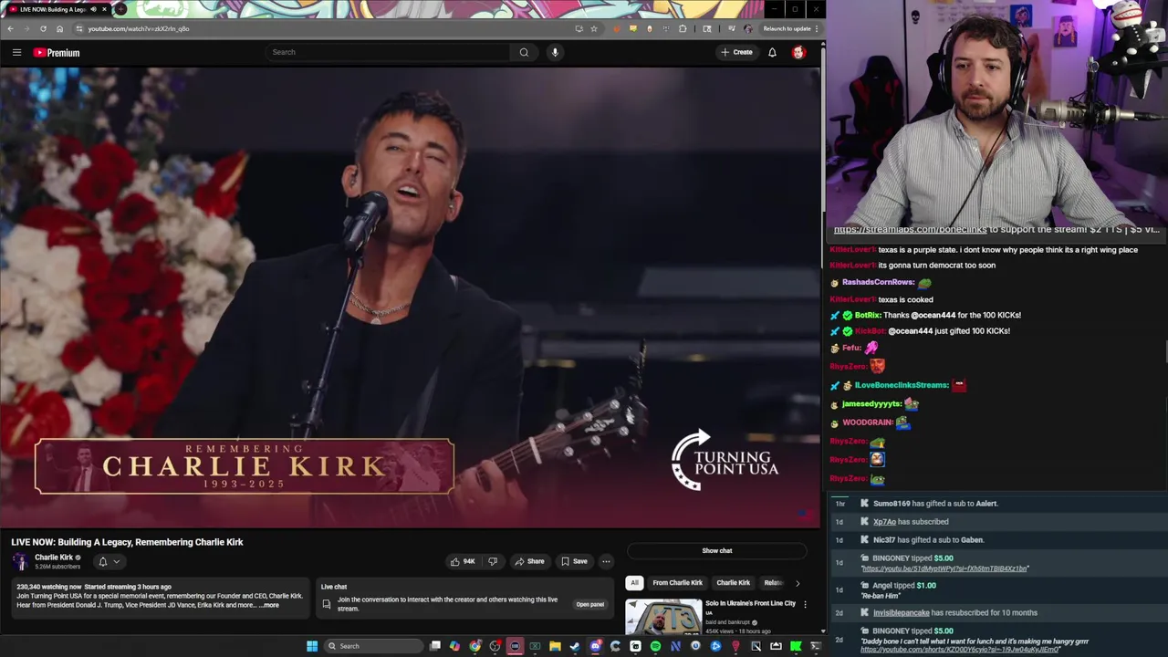Click Show chat button
This screenshot has height=657, width=1168.
[x=717, y=550]
